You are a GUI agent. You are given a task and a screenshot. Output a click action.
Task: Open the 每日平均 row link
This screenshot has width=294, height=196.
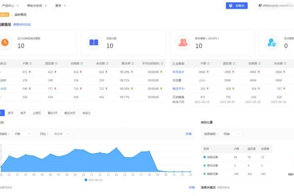coord(178,89)
